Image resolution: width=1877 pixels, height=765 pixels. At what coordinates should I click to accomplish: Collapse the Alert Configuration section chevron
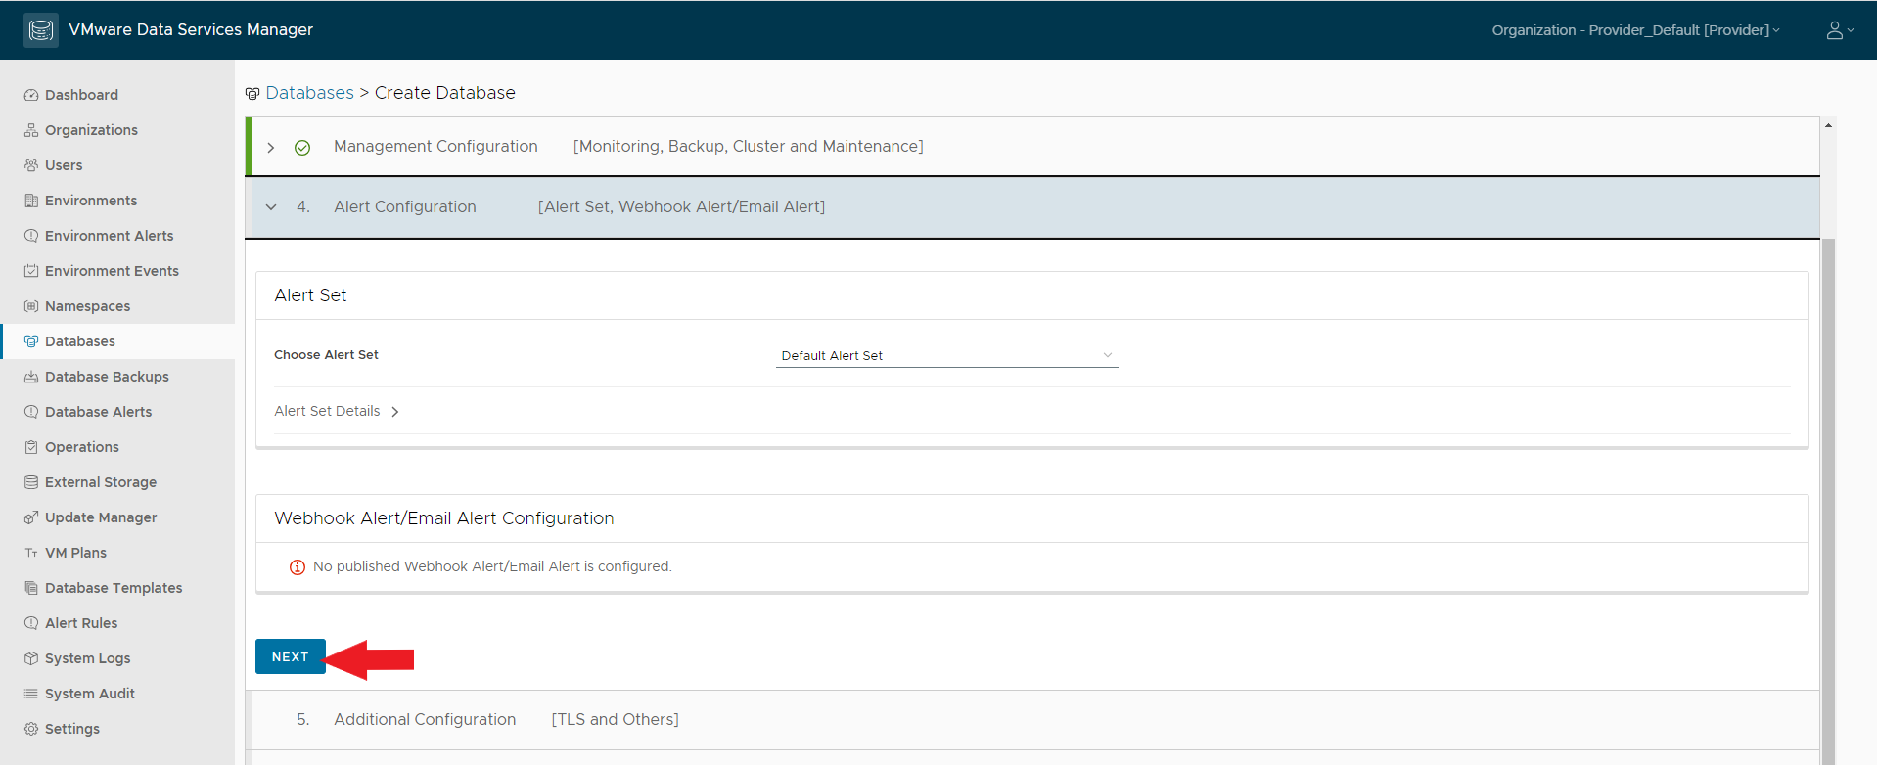coord(271,207)
